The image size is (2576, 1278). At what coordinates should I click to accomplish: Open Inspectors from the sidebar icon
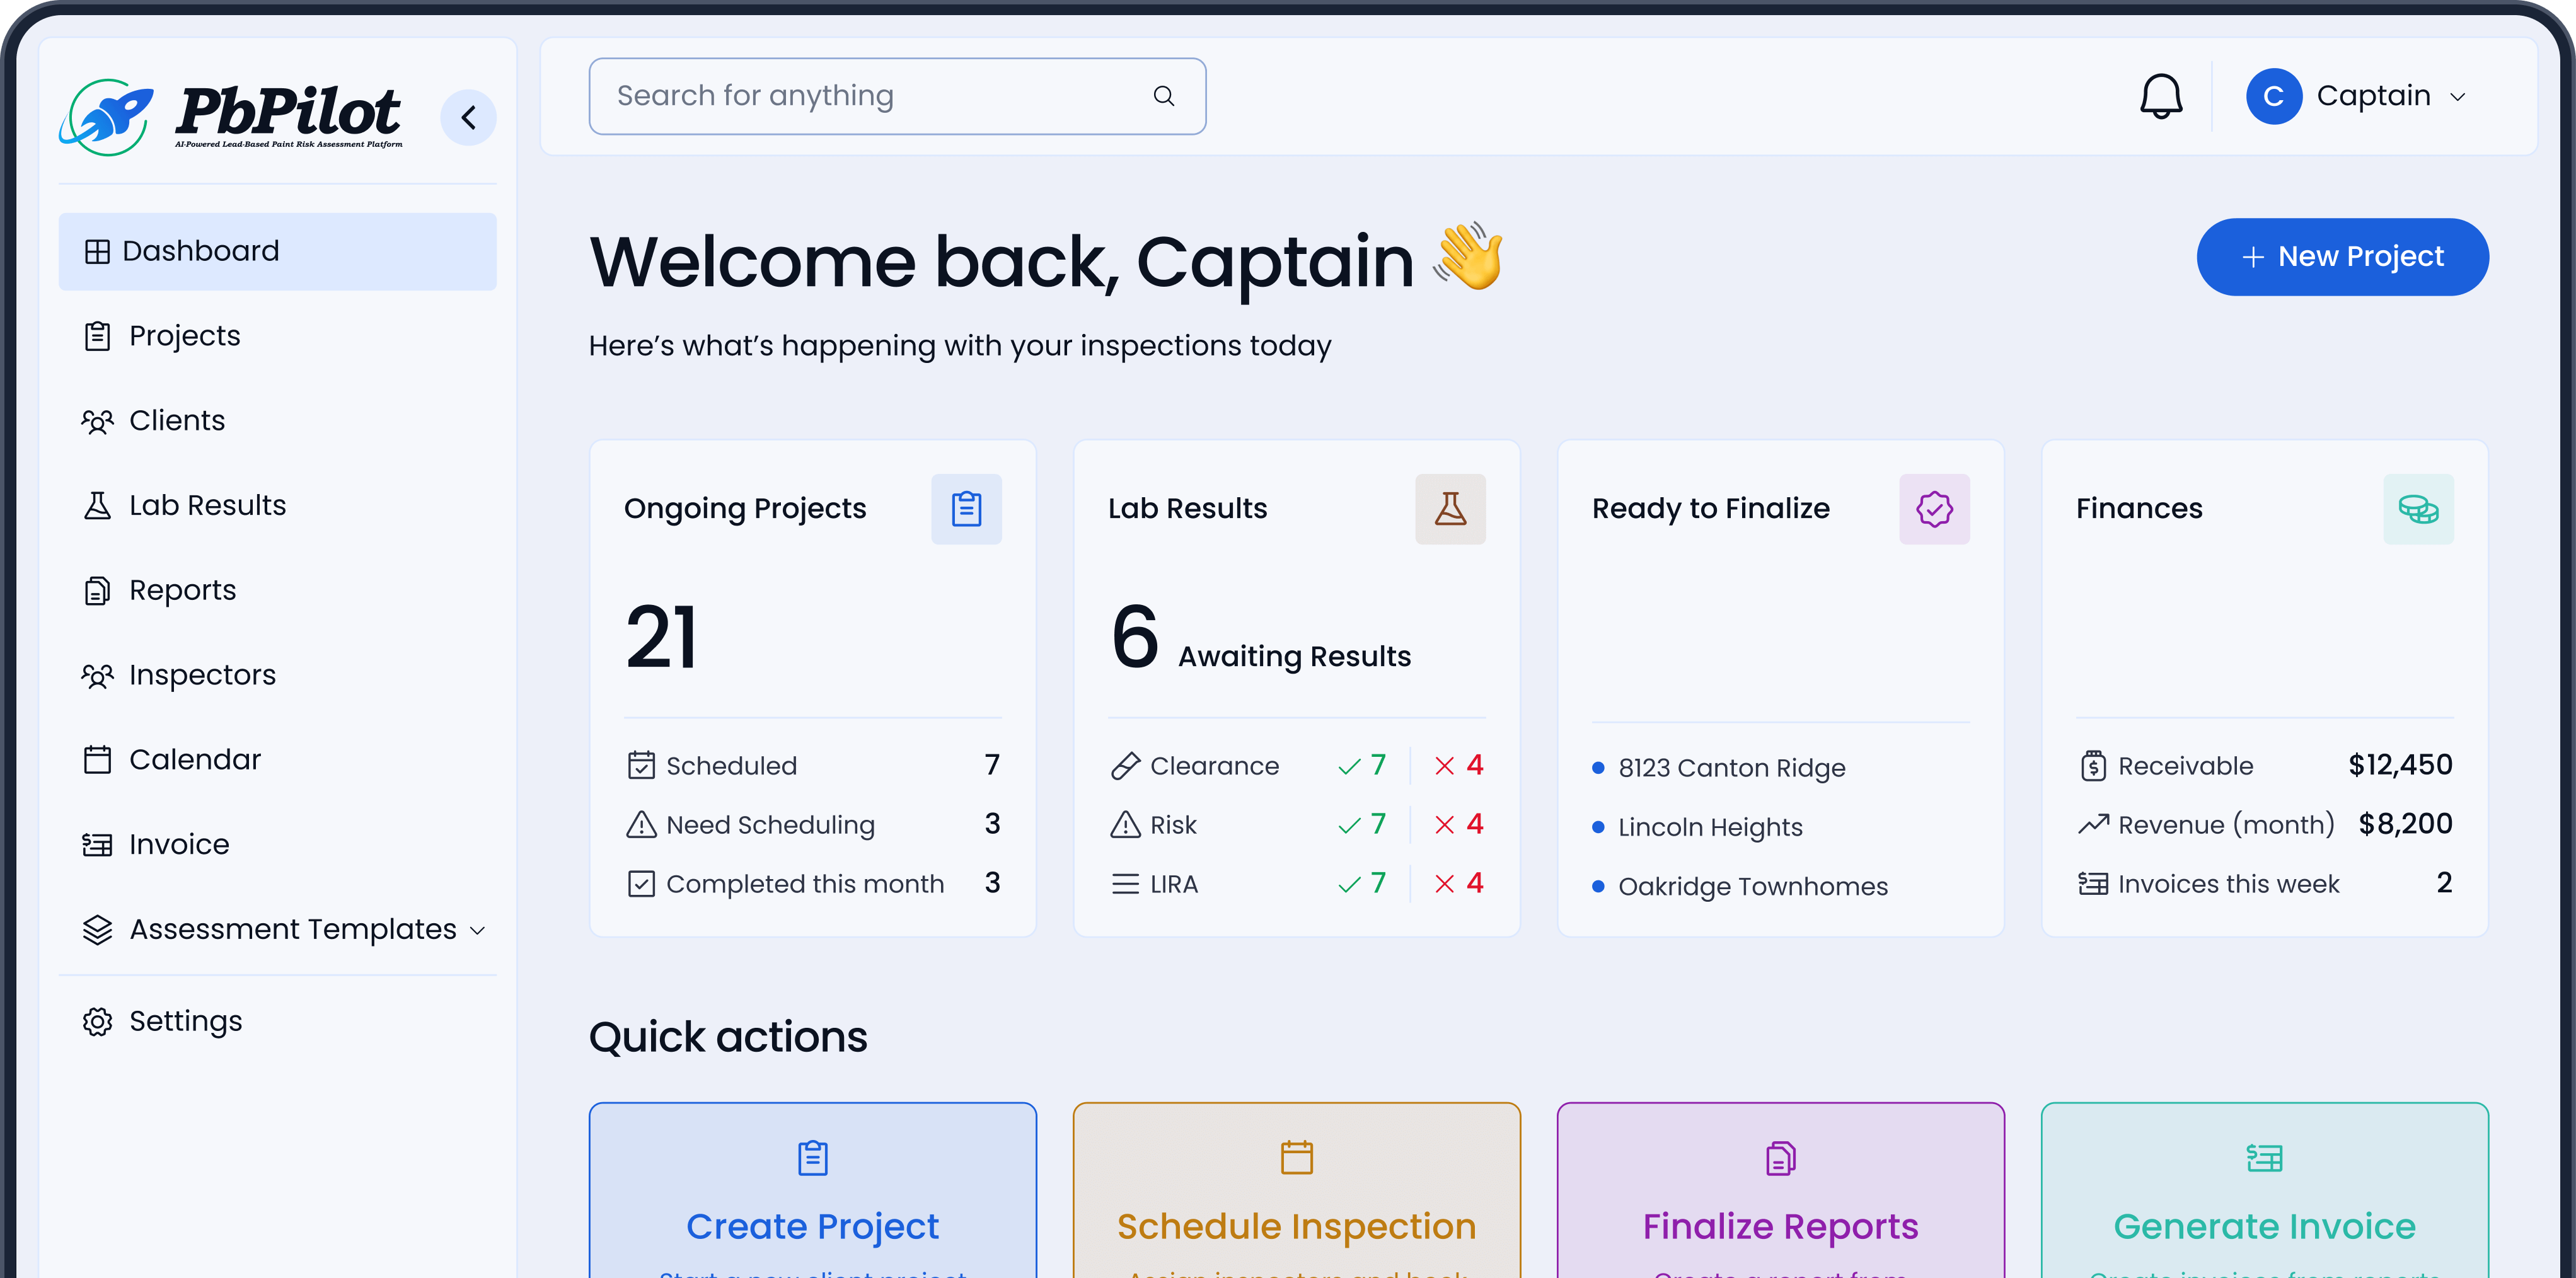coord(97,675)
